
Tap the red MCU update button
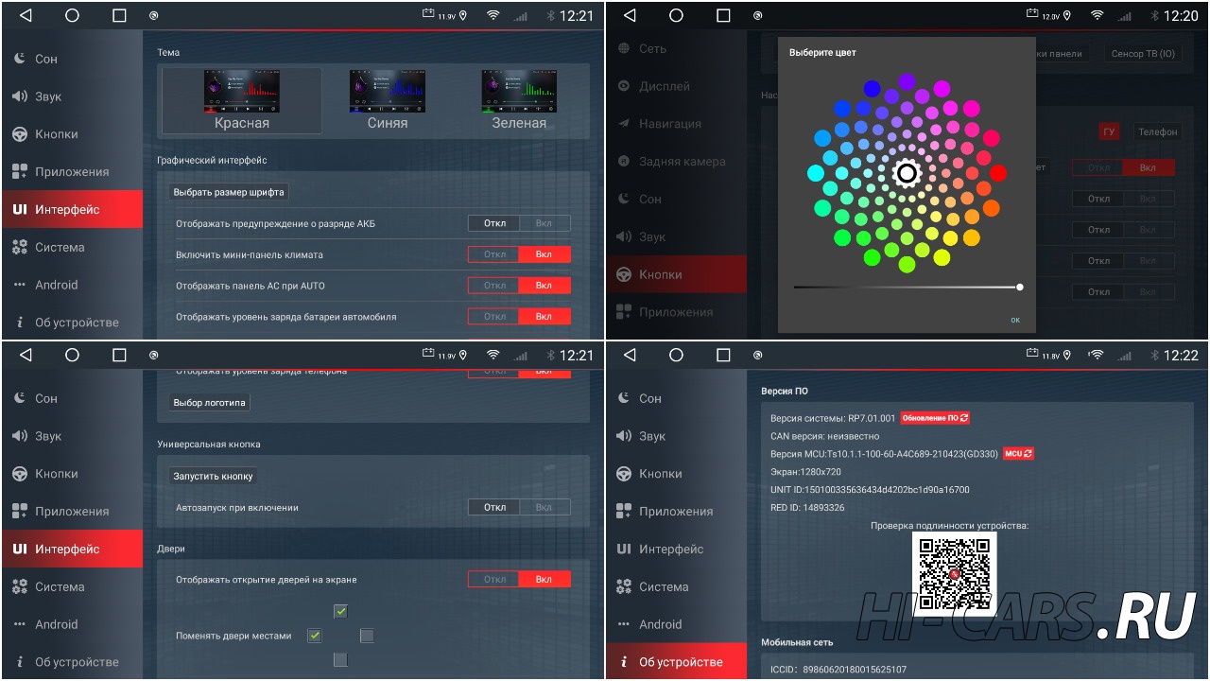pyautogui.click(x=1018, y=454)
